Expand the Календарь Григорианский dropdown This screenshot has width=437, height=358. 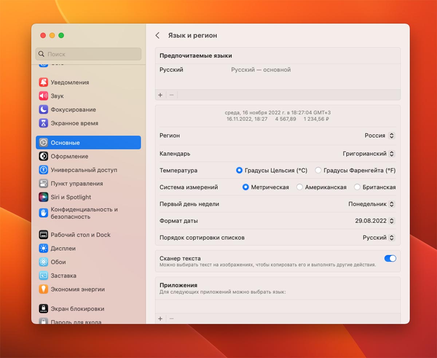[391, 154]
